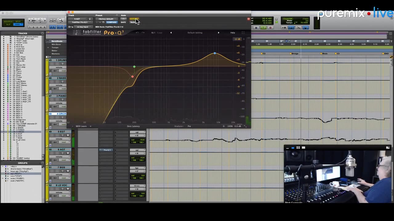The image size is (394, 221).
Task: Click the Pro-Q 3 undo arrow
Action: point(137,33)
